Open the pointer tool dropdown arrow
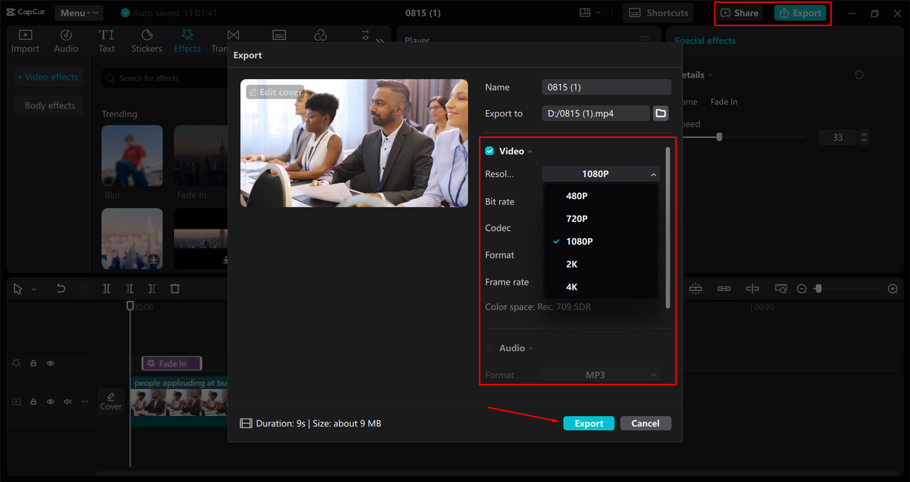Viewport: 910px width, 482px height. [x=33, y=289]
